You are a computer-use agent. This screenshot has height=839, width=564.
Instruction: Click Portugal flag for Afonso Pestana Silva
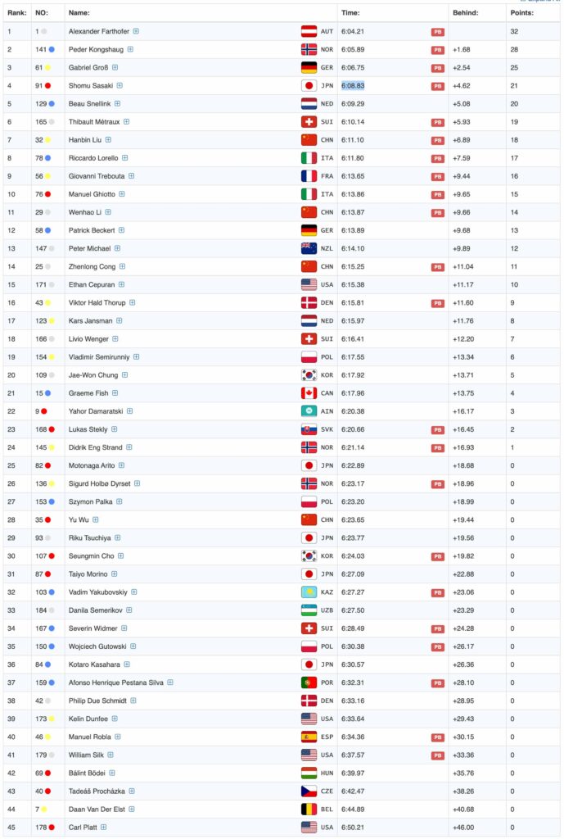pyautogui.click(x=309, y=683)
